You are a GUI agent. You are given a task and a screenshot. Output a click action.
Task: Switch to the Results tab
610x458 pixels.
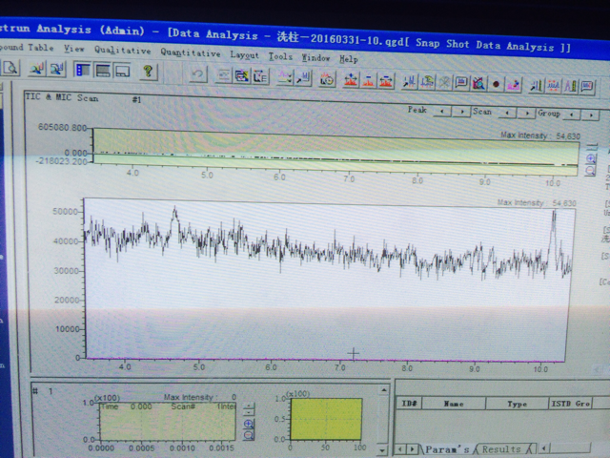tap(504, 449)
